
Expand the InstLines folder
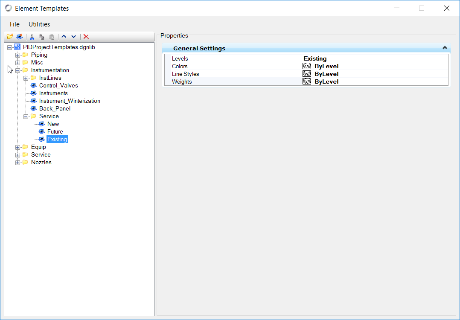[26, 78]
